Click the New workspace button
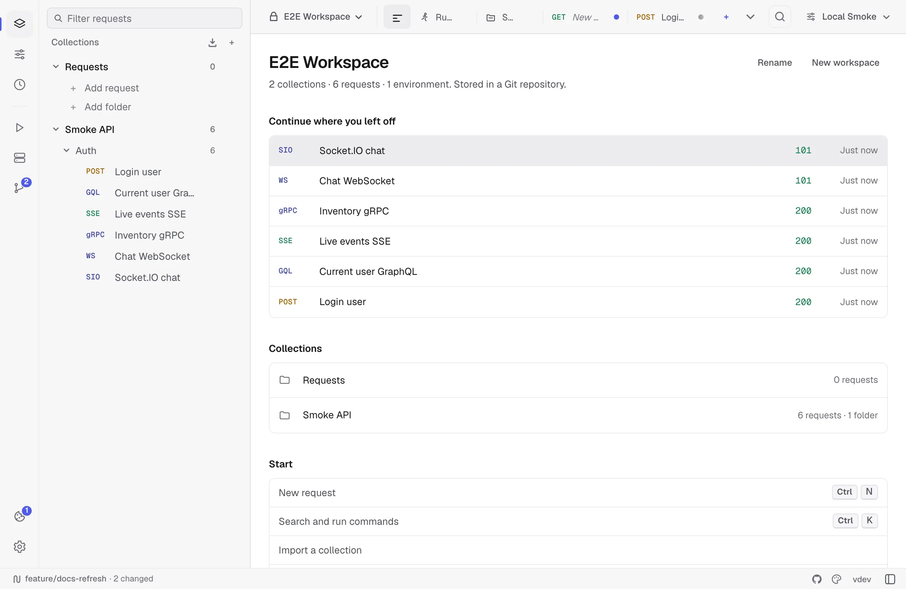The image size is (906, 589). coord(845,62)
